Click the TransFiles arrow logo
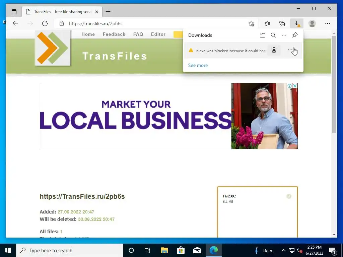The width and height of the screenshot is (343, 257). tap(53, 48)
